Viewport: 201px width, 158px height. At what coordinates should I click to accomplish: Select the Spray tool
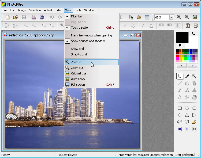(x=194, y=83)
